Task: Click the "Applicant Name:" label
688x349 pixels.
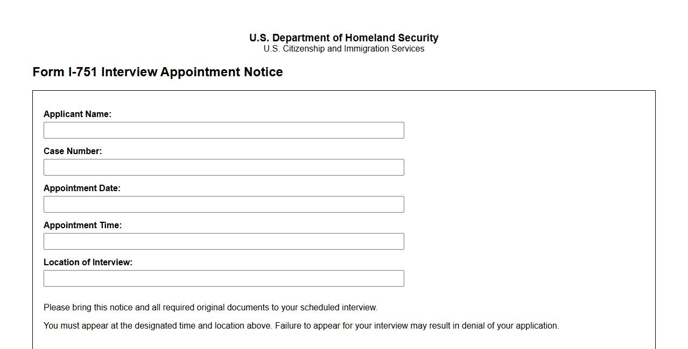Action: click(x=78, y=114)
